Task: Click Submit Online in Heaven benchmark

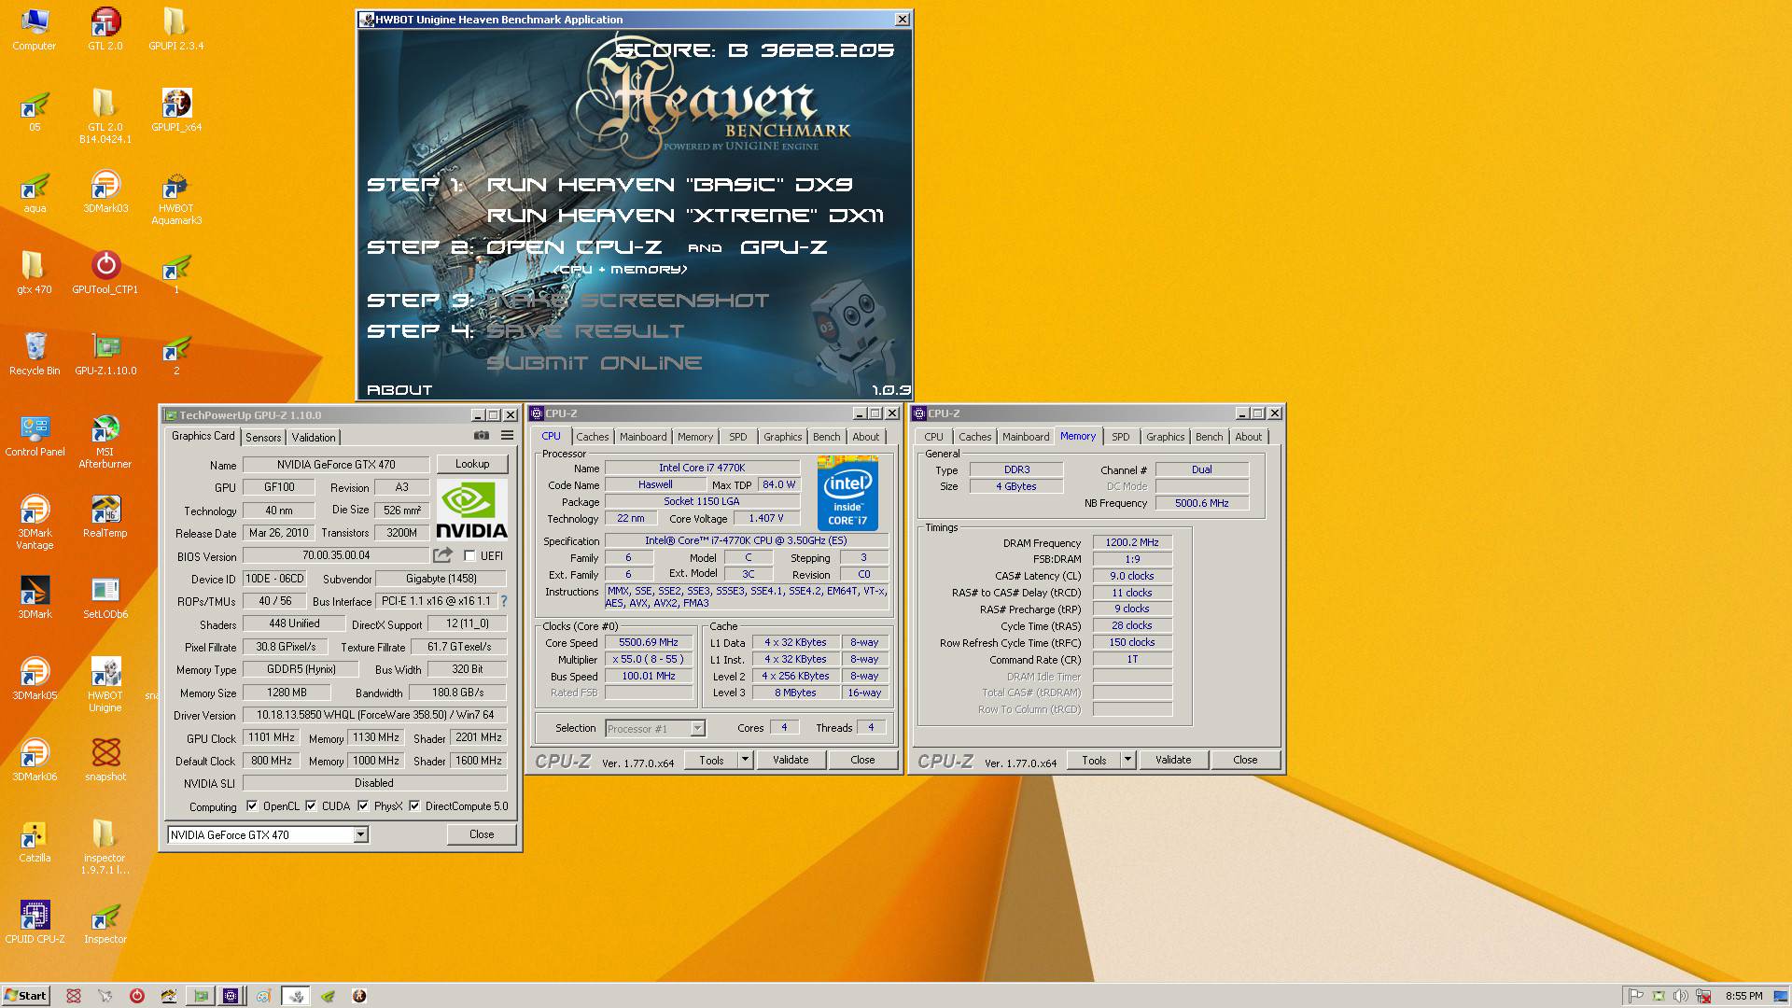Action: (x=594, y=363)
